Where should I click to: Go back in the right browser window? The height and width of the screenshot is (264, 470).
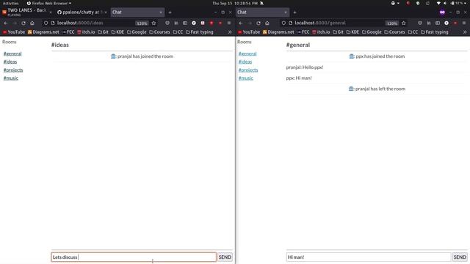(241, 23)
